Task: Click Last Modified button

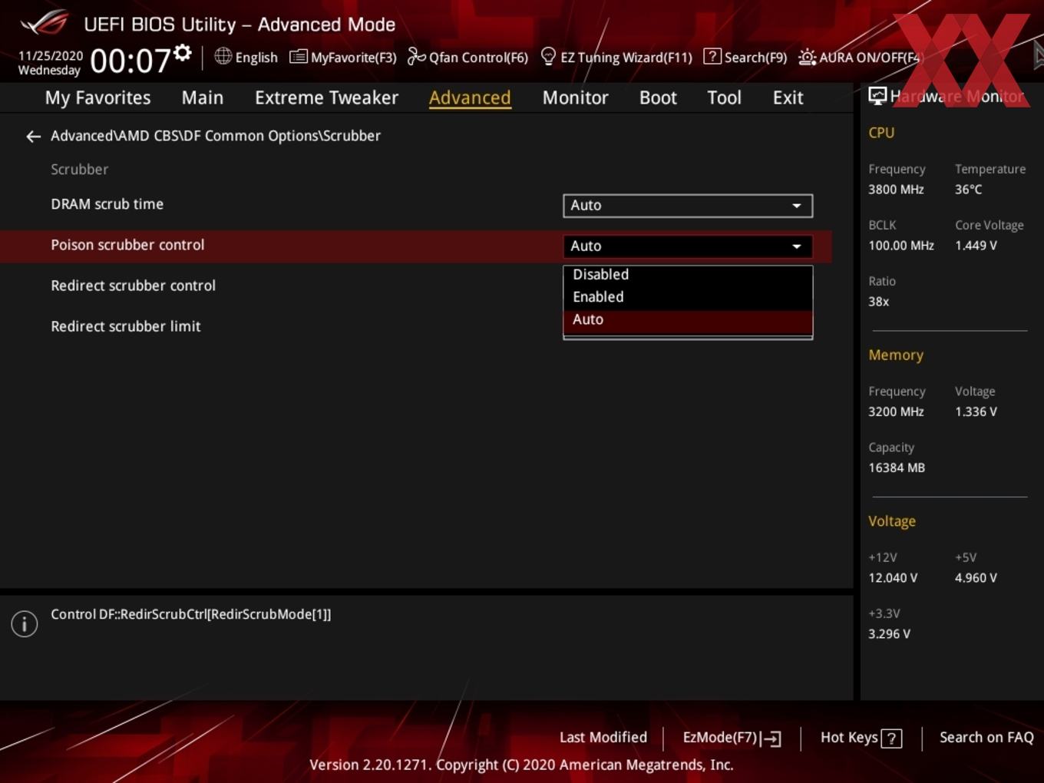Action: coord(603,737)
